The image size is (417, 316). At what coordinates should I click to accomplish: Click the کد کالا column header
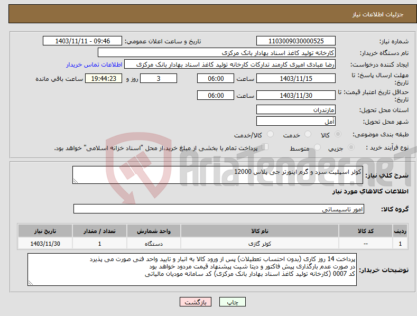366,231
